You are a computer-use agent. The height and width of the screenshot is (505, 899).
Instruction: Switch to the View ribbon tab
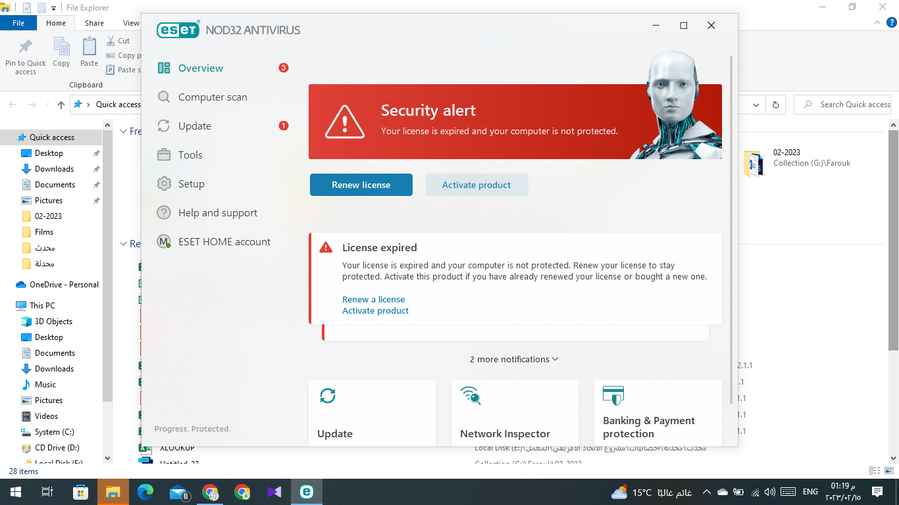click(131, 23)
